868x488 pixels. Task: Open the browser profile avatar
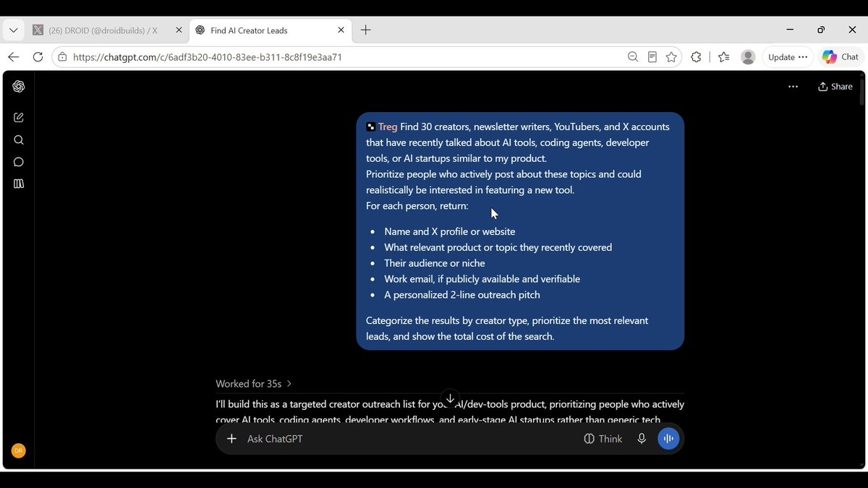click(749, 57)
